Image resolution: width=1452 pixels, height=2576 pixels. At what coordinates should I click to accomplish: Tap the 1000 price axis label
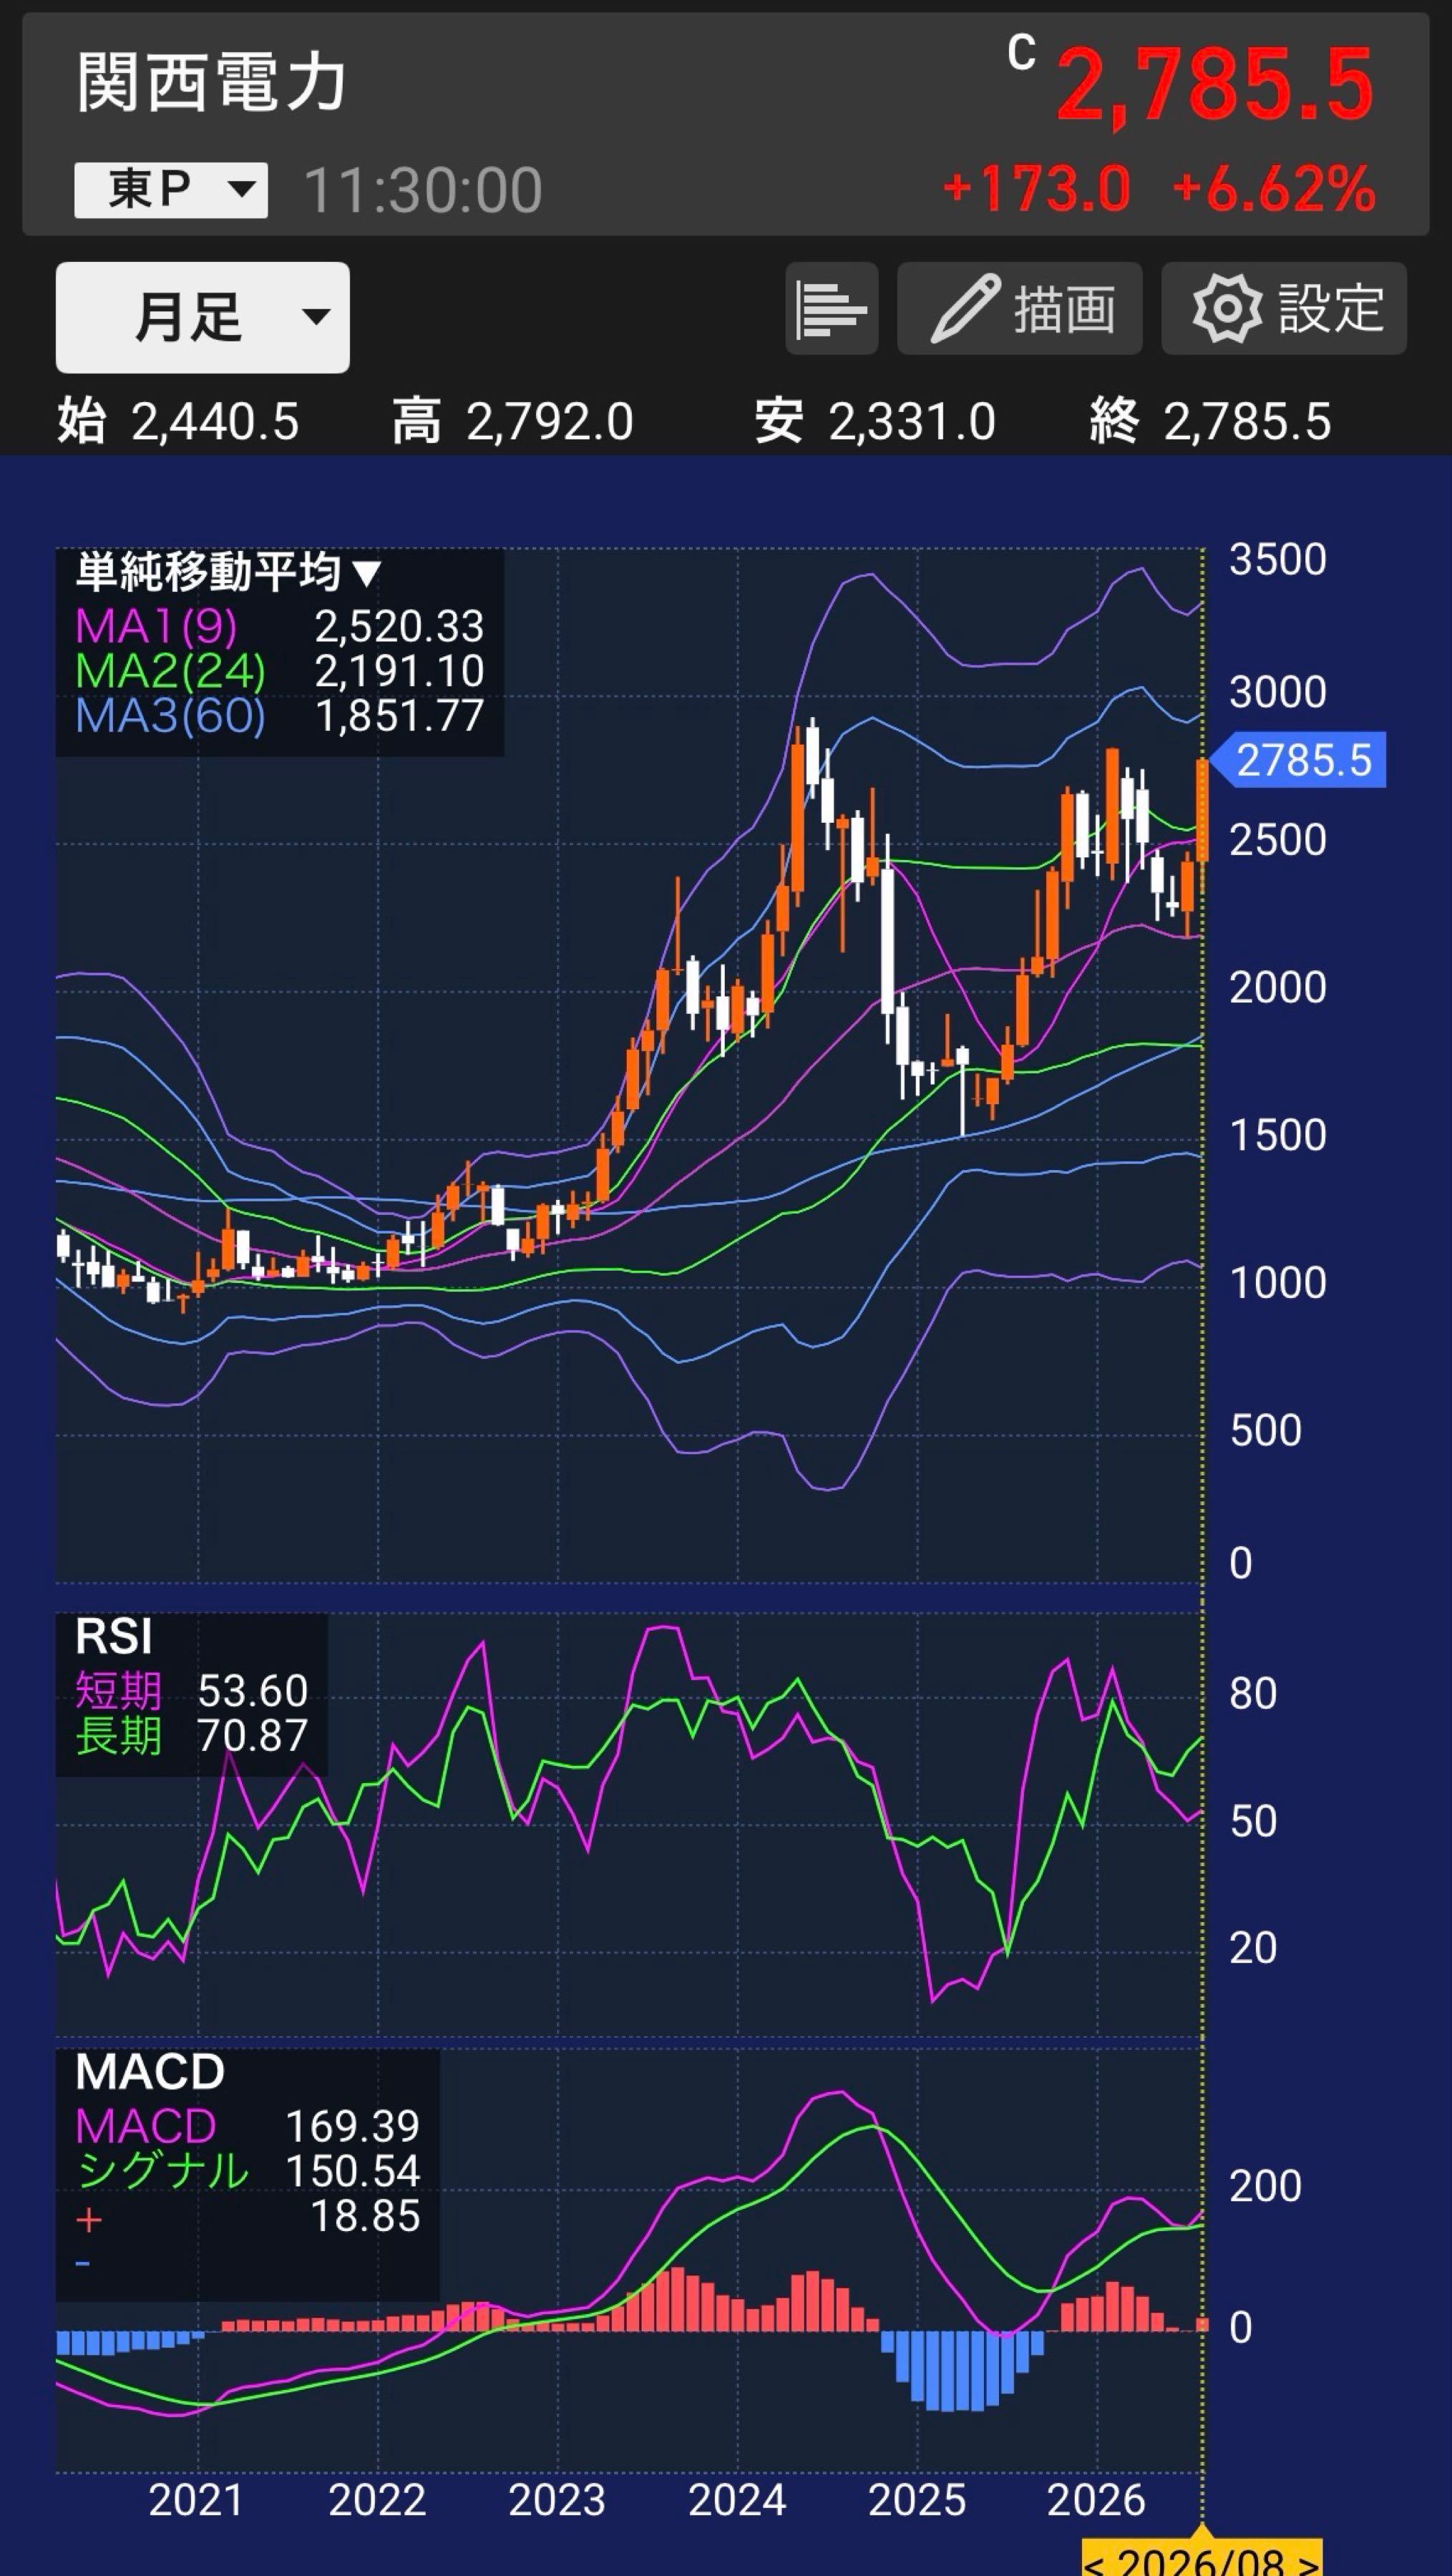1278,1284
